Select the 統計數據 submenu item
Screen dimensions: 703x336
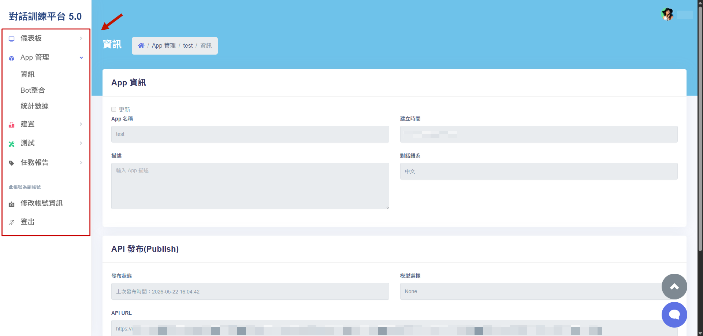coord(34,106)
